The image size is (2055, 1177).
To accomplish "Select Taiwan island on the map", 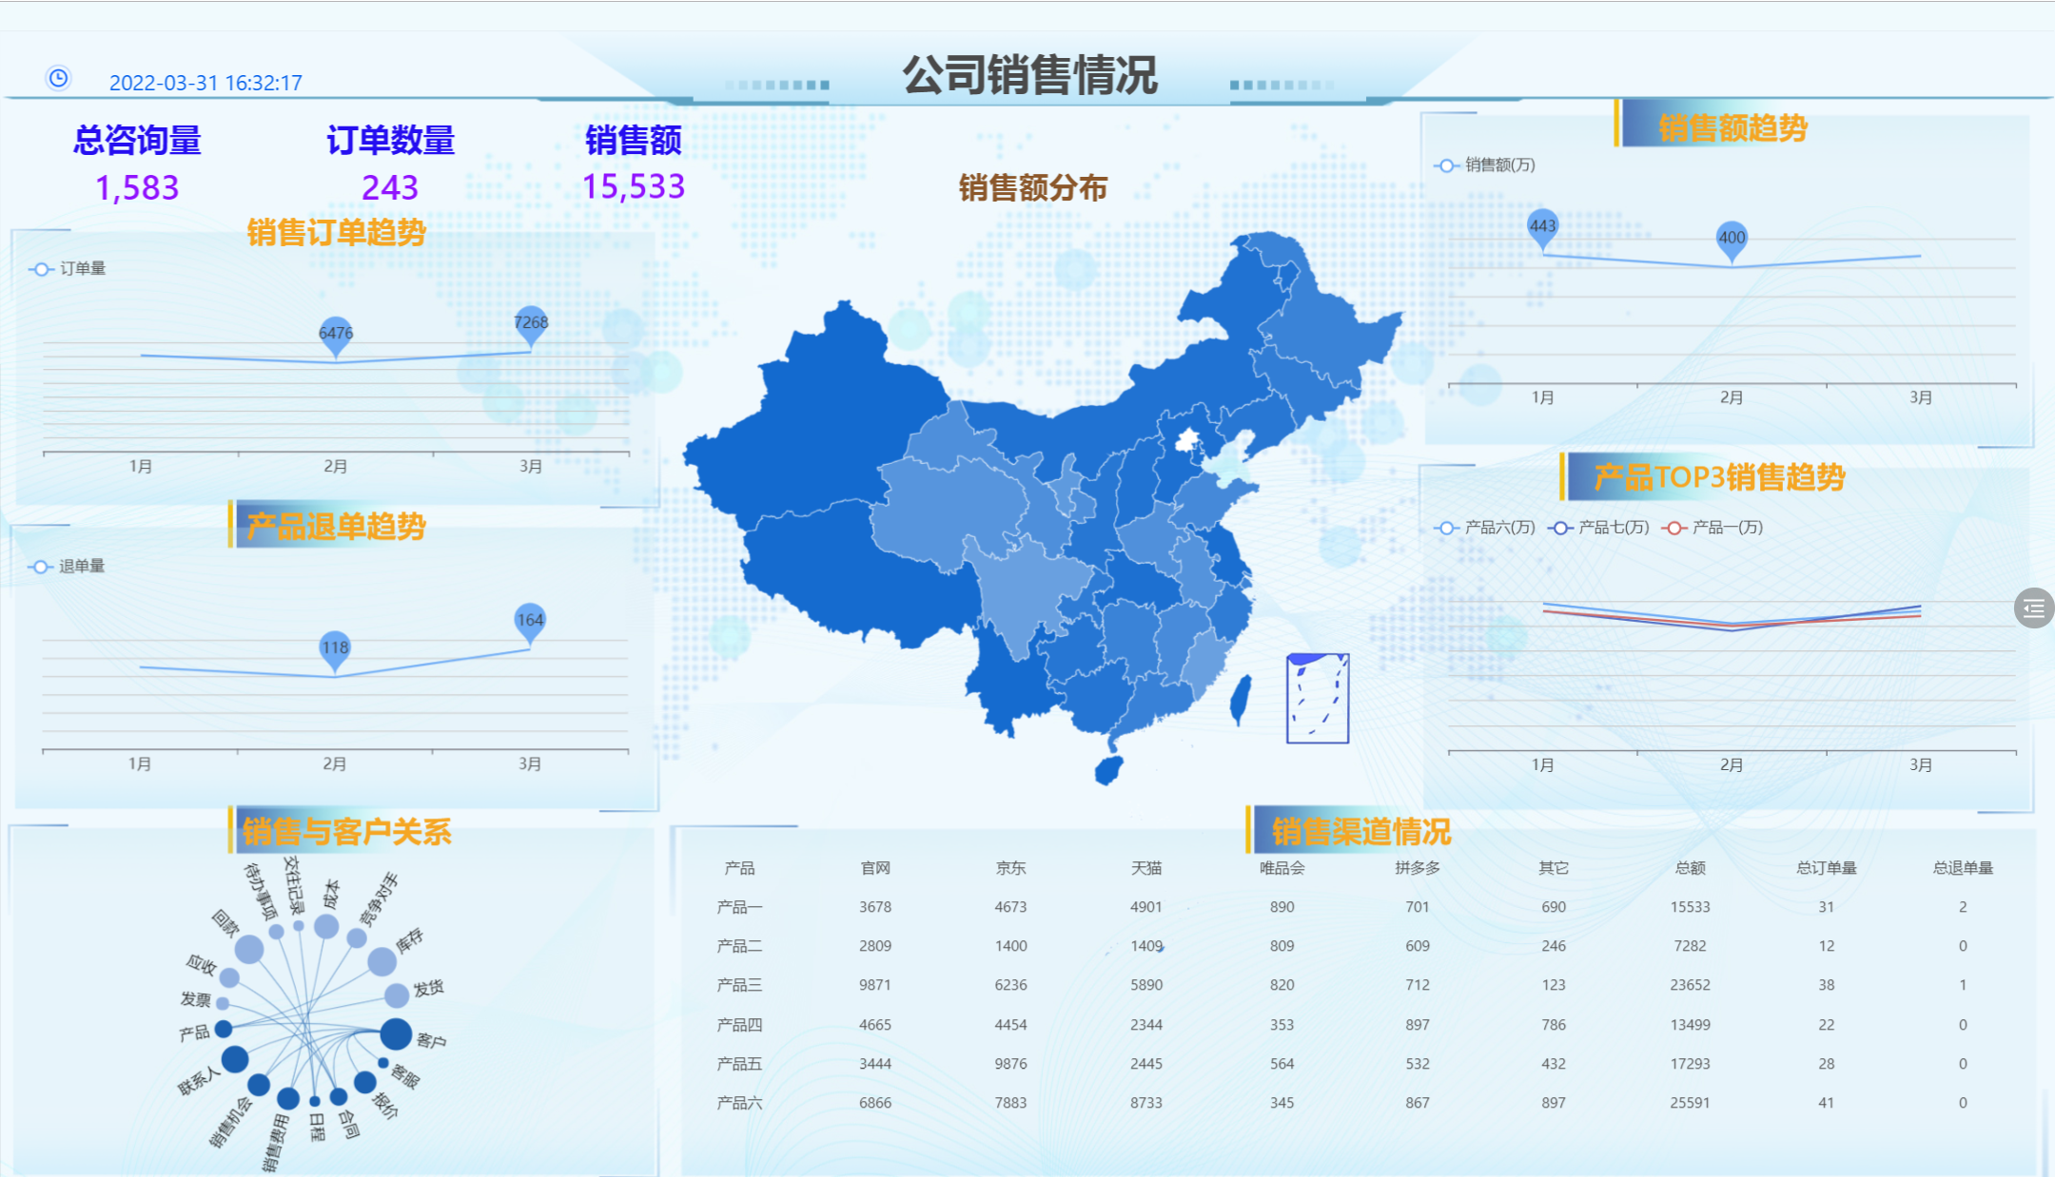I will 1241,700.
